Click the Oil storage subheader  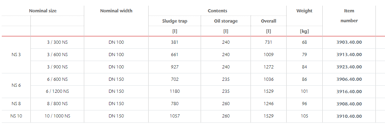226,21
